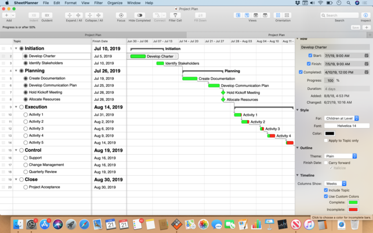The image size is (373, 233).
Task: Select the left Project Plan tab
Action: pyautogui.click(x=93, y=35)
